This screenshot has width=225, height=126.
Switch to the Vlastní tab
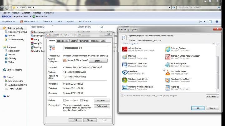click(x=73, y=41)
